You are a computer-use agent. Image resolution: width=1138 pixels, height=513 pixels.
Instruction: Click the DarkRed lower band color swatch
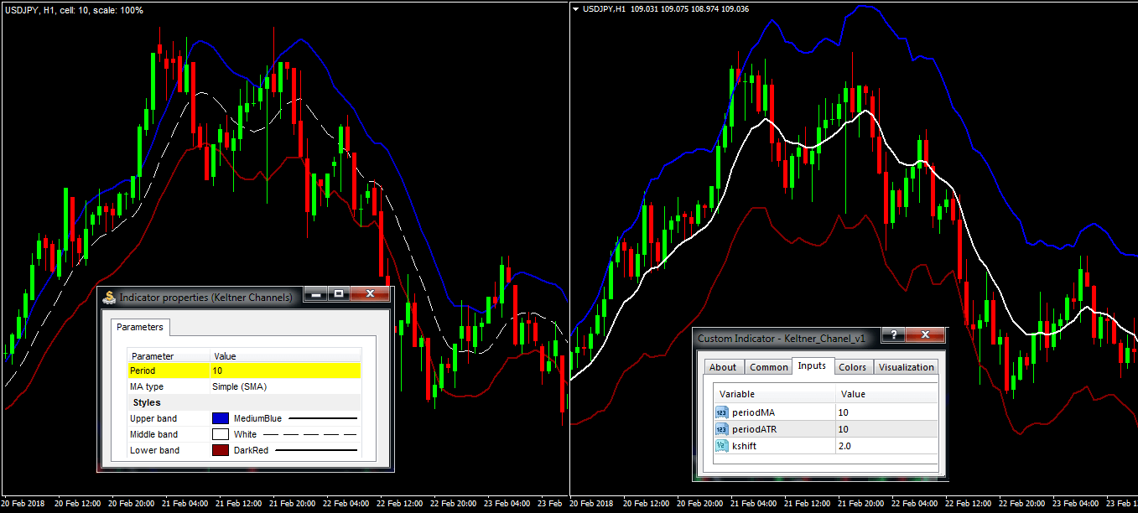tap(221, 450)
